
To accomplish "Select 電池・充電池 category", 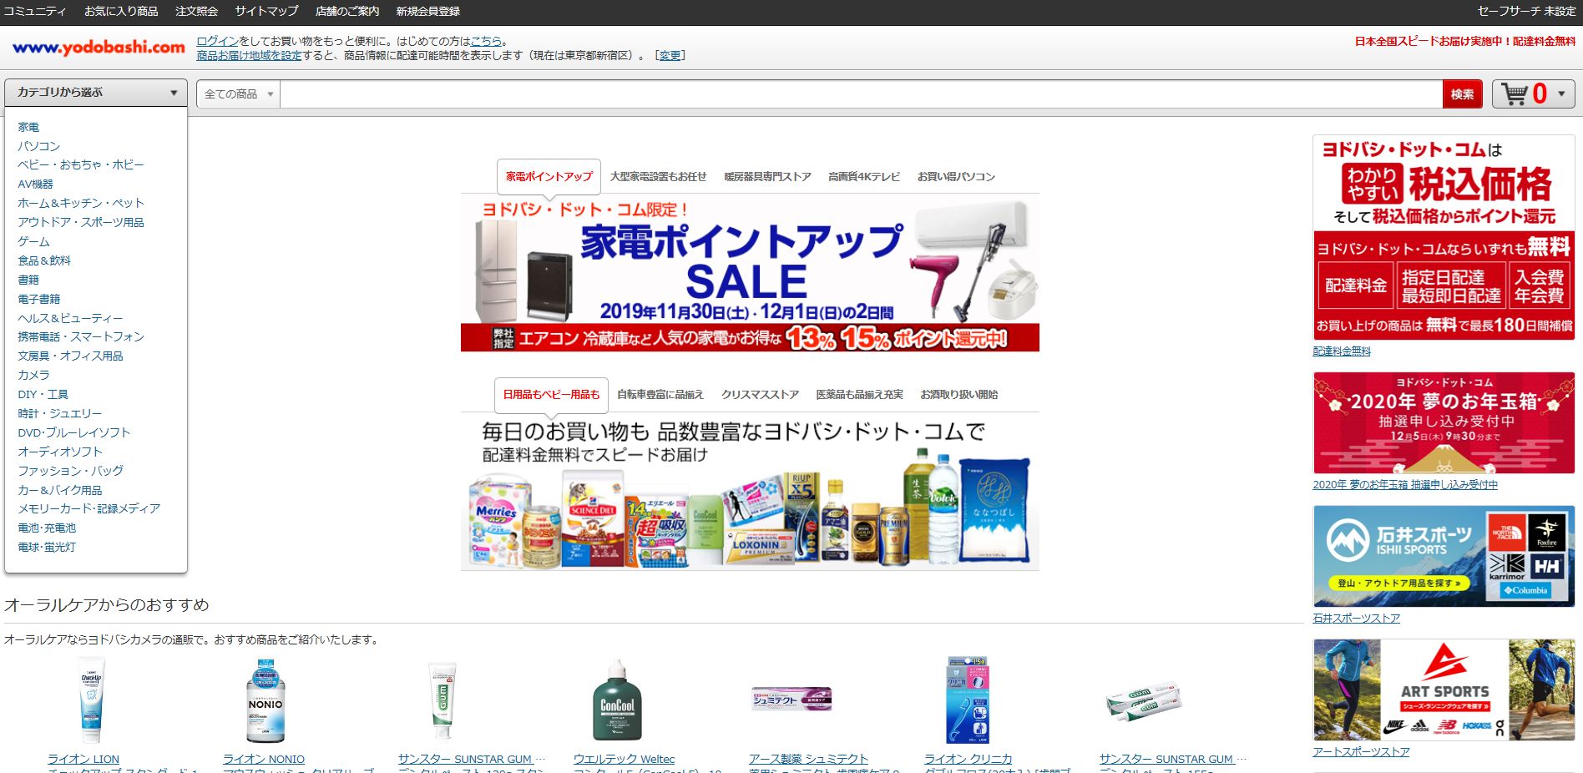I will [47, 528].
